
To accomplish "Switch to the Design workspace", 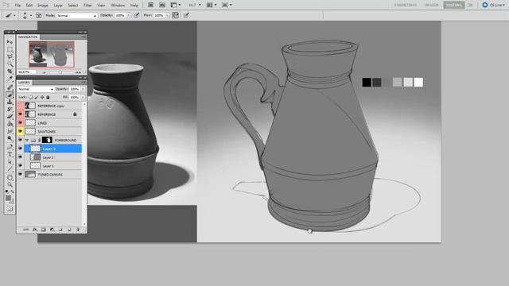I will point(432,6).
